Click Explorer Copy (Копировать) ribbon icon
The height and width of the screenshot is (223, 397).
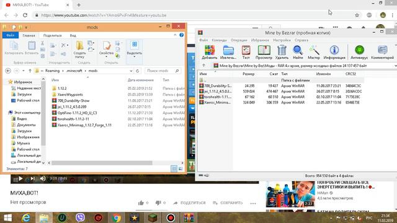pos(14,48)
